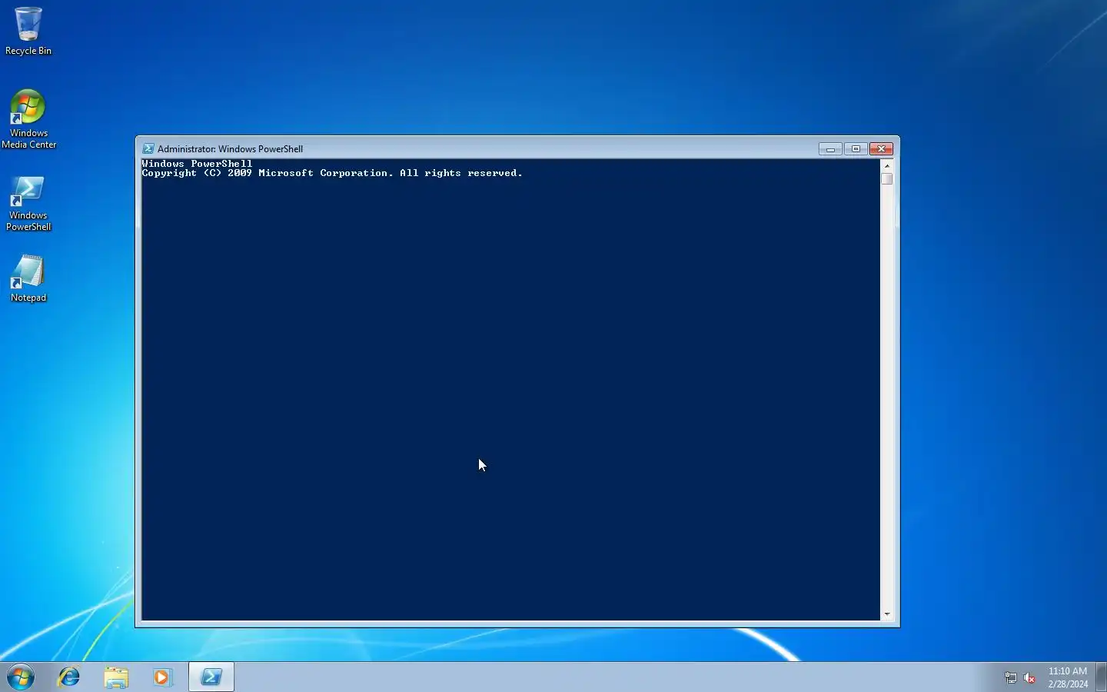Viewport: 1107px width, 692px height.
Task: Open Windows Explorer from the taskbar
Action: (116, 677)
